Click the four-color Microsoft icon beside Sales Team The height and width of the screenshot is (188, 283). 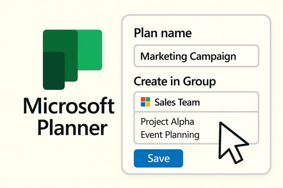146,102
